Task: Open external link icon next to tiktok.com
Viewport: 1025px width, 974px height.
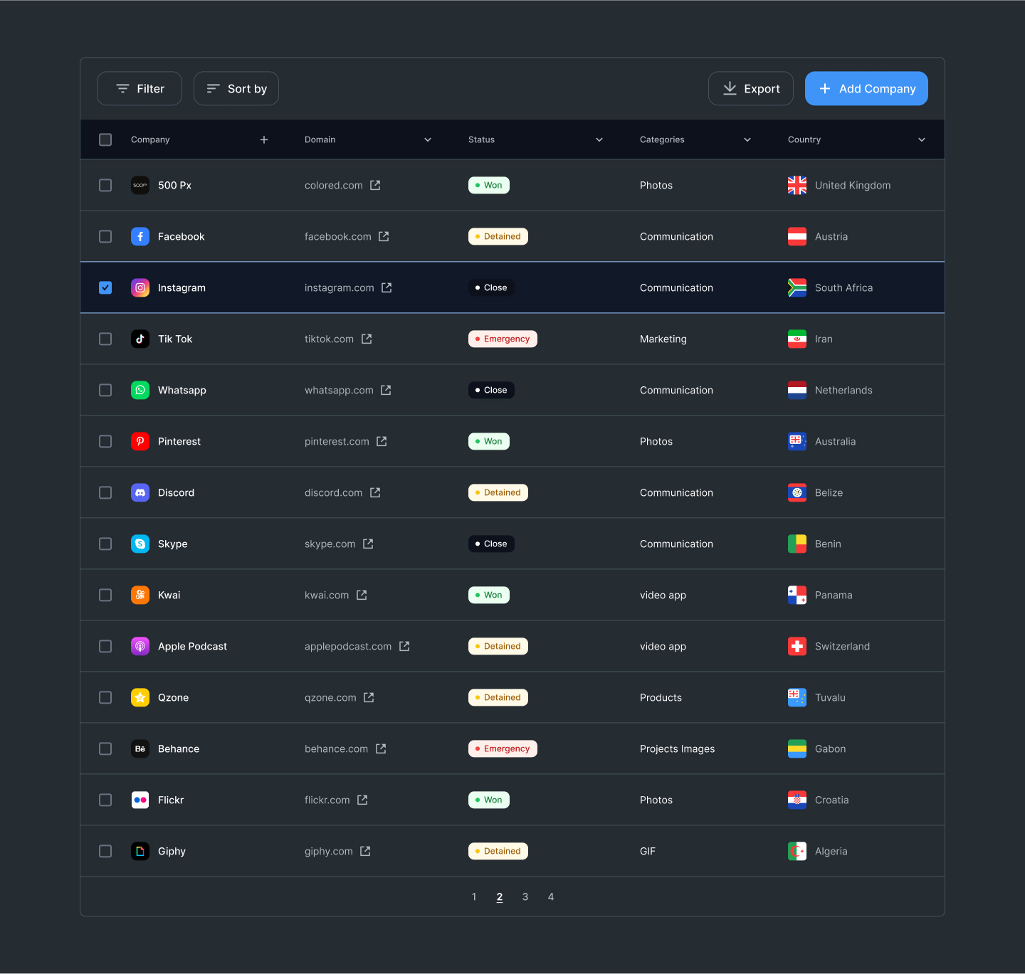Action: click(x=367, y=339)
